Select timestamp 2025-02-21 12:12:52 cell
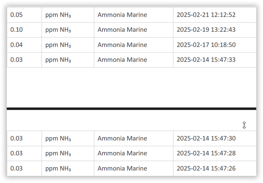The height and width of the screenshot is (183, 263). point(215,15)
